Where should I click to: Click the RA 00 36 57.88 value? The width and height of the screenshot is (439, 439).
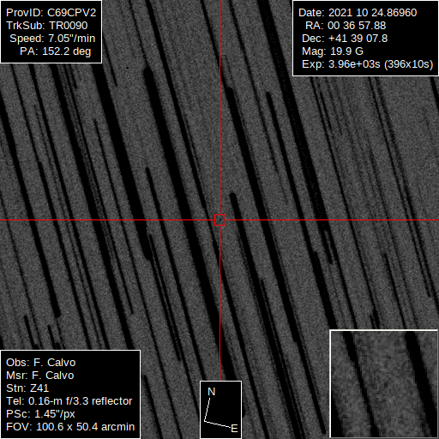pos(346,26)
